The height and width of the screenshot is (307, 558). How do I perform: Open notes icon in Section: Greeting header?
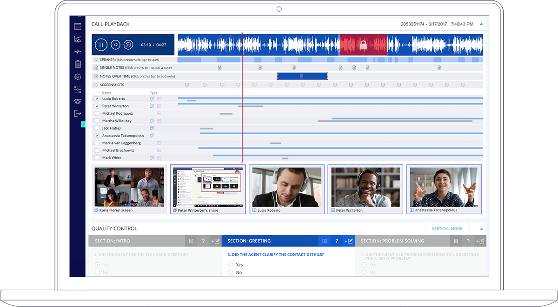click(325, 241)
